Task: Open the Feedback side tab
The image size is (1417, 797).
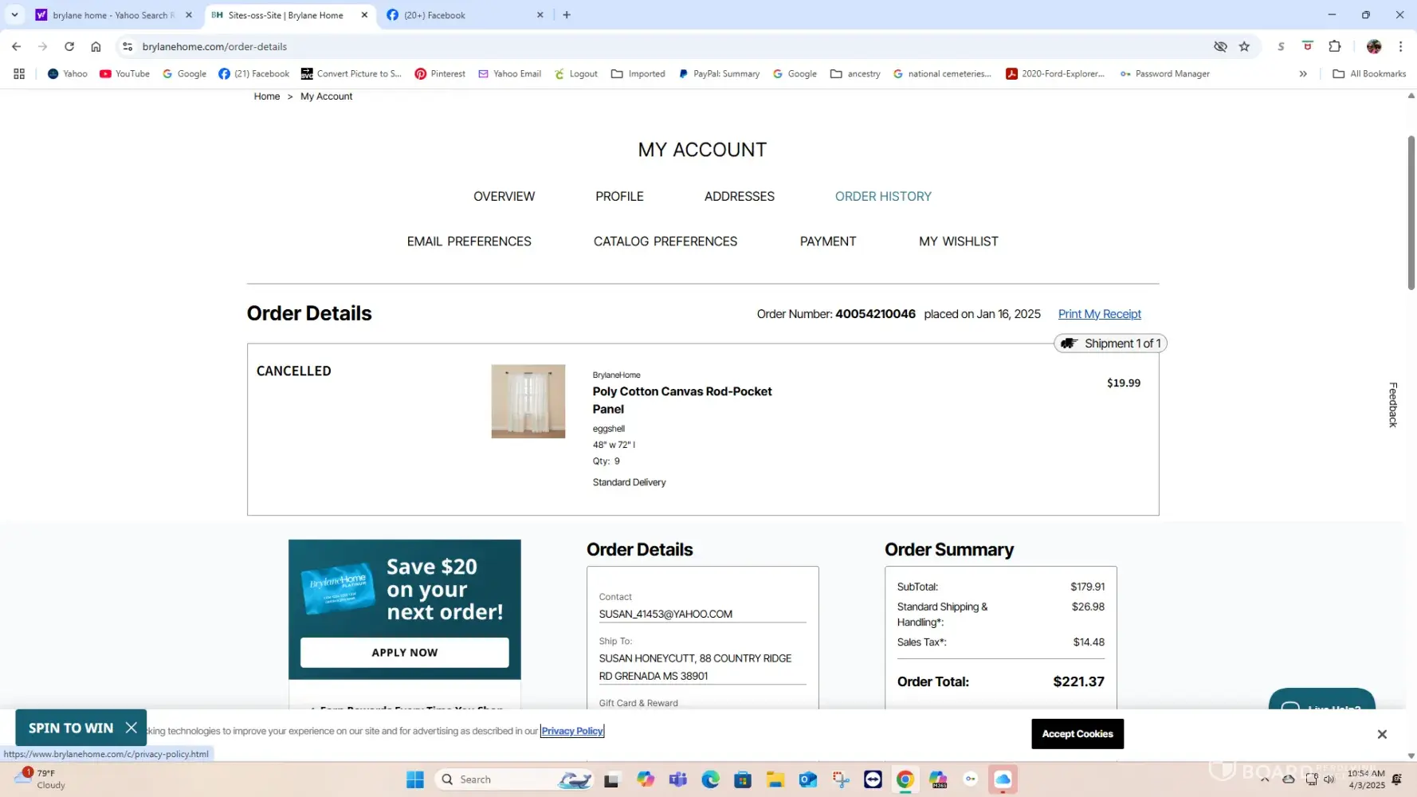Action: pos(1393,405)
